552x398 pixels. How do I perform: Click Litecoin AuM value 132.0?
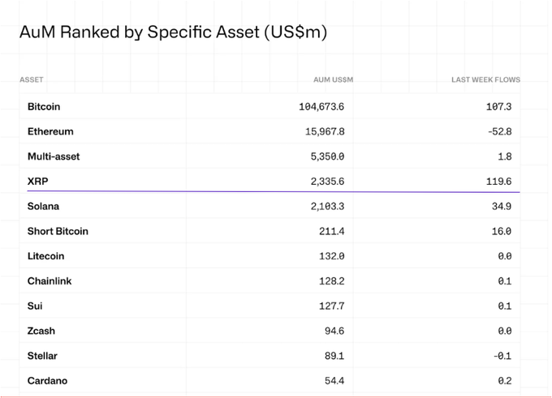pyautogui.click(x=332, y=256)
